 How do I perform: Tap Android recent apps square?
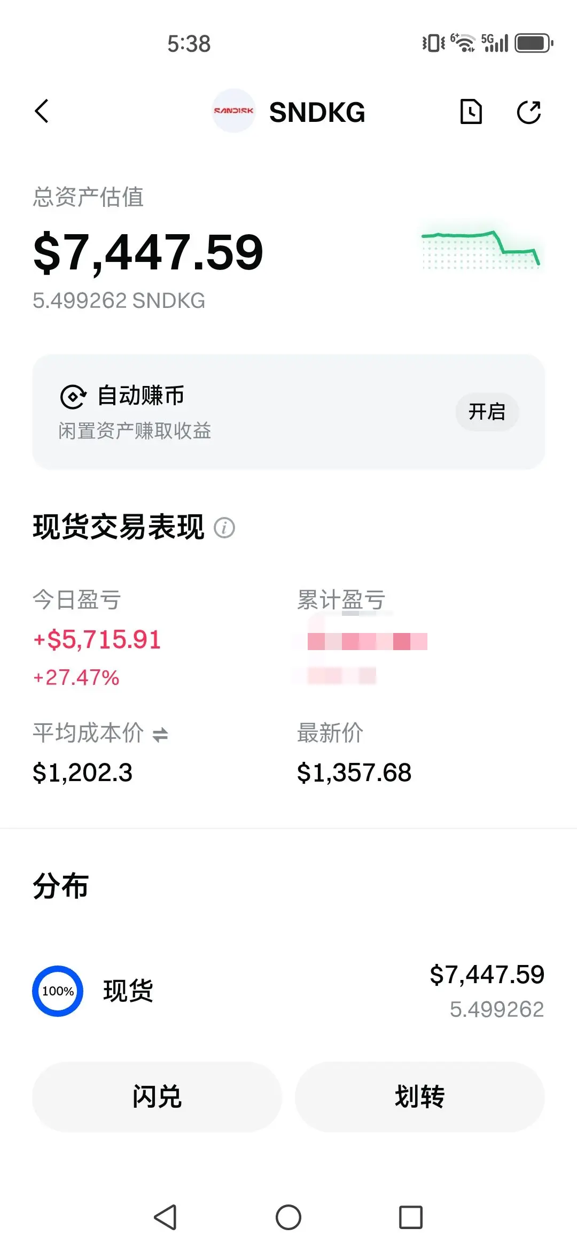[411, 1217]
